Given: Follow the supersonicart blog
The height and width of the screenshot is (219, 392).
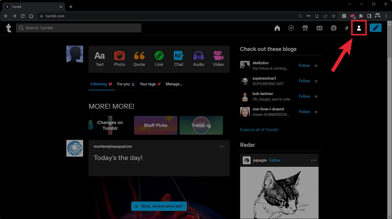Looking at the screenshot, I should click(x=304, y=81).
